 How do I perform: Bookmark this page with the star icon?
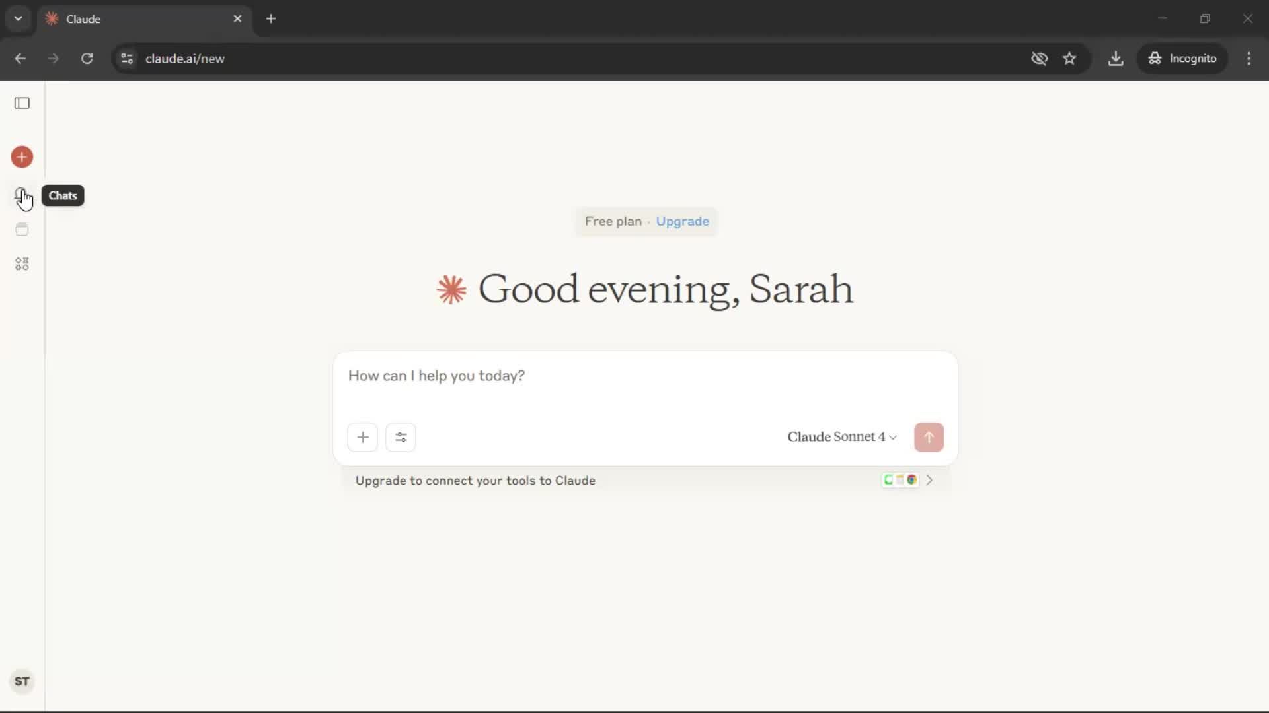point(1069,59)
